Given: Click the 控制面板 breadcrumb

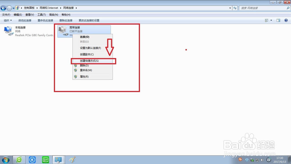Looking at the screenshot, I should [x=29, y=8].
